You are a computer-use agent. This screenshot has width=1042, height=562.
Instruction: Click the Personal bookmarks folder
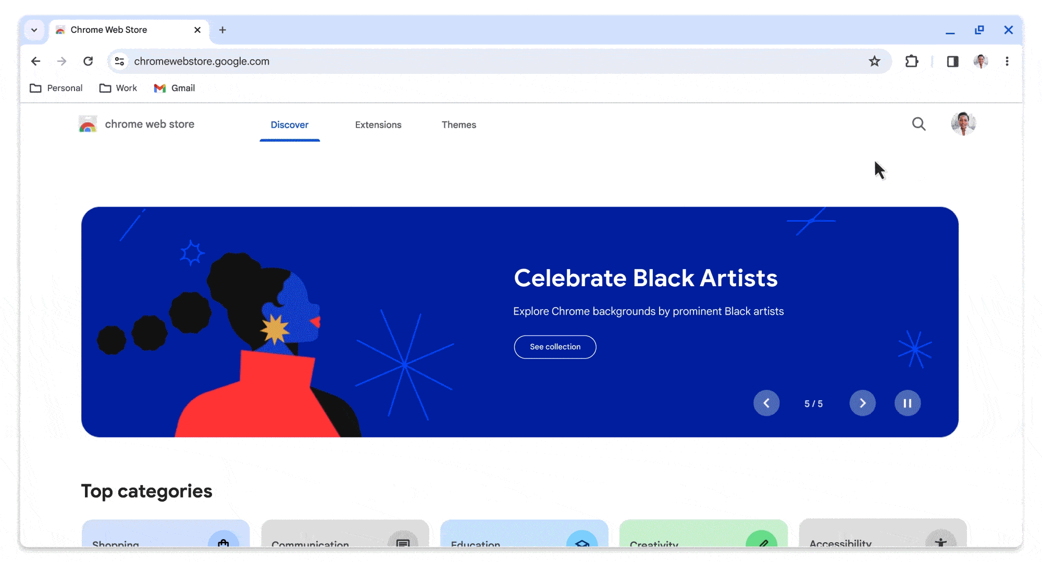(56, 88)
